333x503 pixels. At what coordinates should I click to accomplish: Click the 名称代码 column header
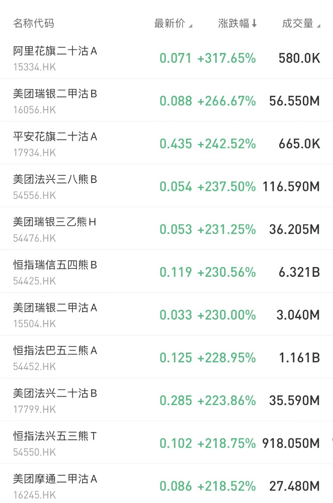34,24
